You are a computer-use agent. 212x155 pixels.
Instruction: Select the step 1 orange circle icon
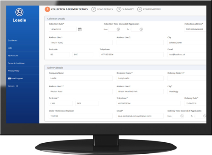[x=47, y=9]
